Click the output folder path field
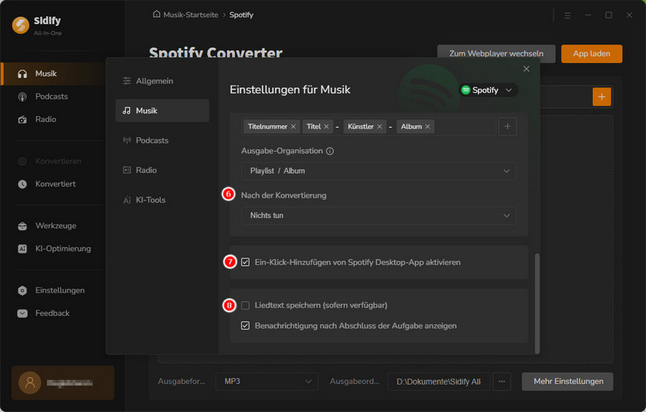 click(x=438, y=381)
